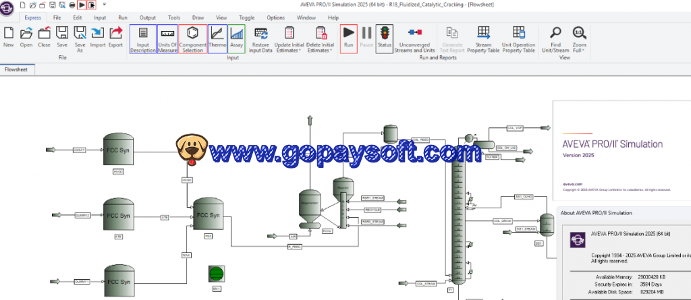691x300 pixels.
Task: Open the Help menu tab
Action: coord(333,18)
